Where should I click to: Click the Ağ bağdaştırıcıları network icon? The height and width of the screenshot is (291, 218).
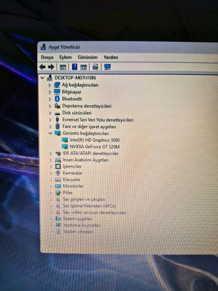[57, 85]
